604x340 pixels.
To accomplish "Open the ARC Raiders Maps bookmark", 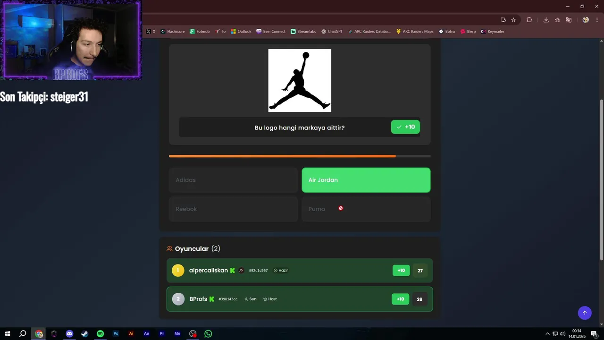I will point(415,32).
